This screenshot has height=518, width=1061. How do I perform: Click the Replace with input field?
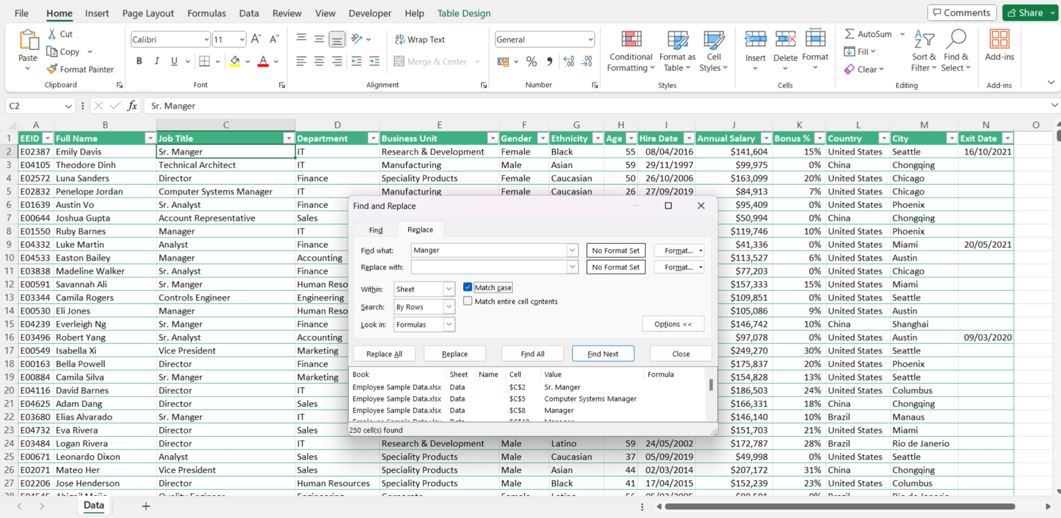click(x=489, y=267)
